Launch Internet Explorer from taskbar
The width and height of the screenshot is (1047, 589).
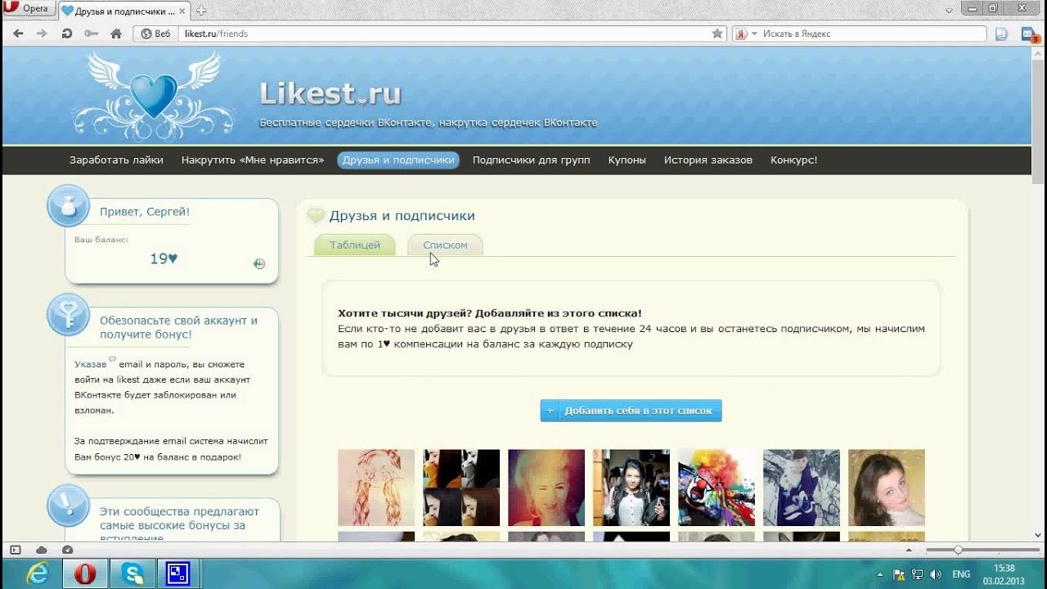(38, 573)
